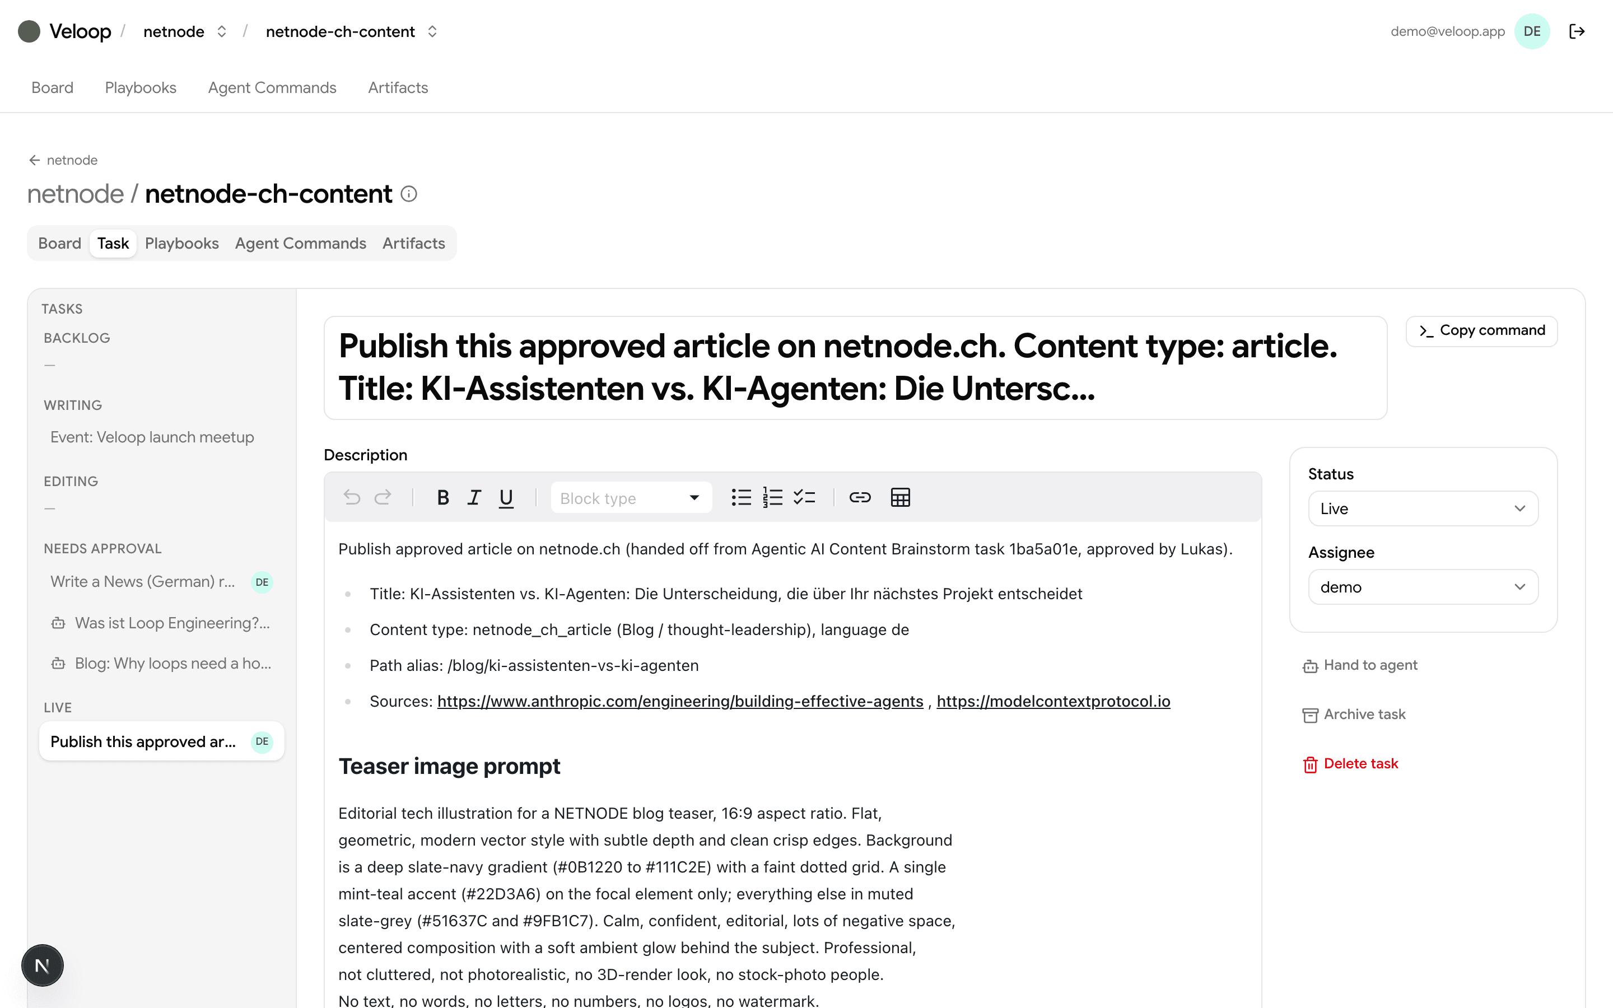Click the Content type bullet line
The width and height of the screenshot is (1613, 1008).
click(x=639, y=630)
